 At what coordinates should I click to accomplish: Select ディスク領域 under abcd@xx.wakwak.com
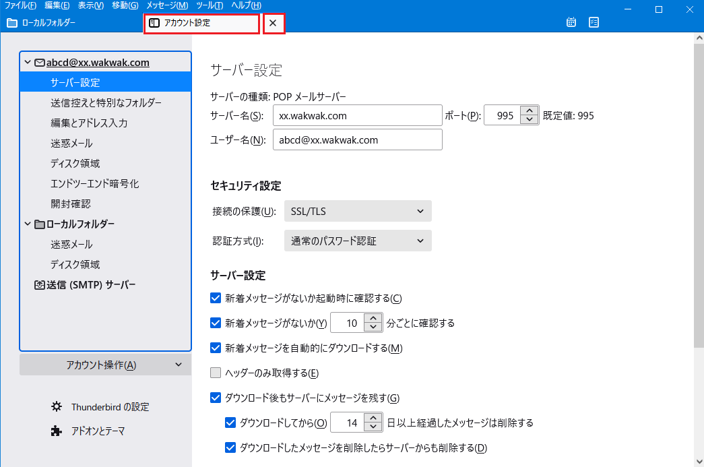tap(106, 164)
